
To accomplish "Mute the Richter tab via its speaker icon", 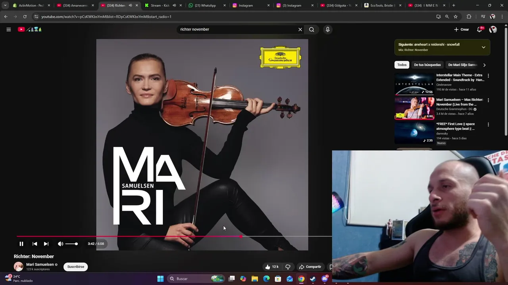I will click(x=130, y=6).
